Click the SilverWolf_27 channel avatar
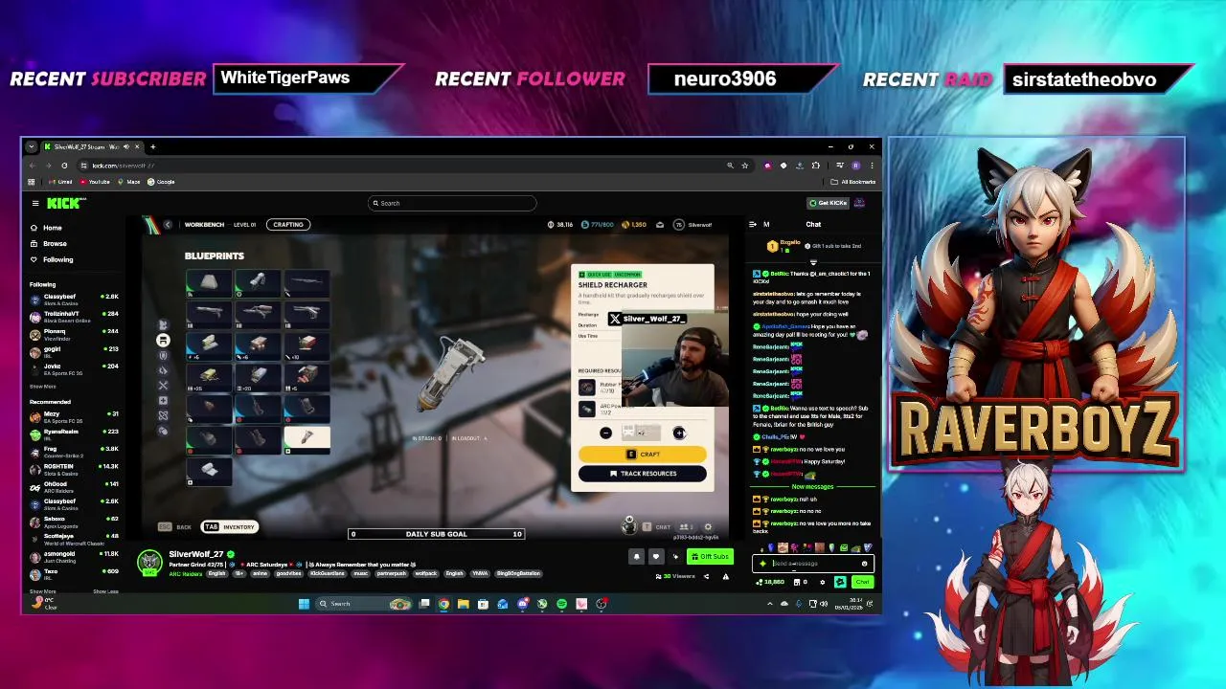This screenshot has height=689, width=1226. (x=149, y=563)
